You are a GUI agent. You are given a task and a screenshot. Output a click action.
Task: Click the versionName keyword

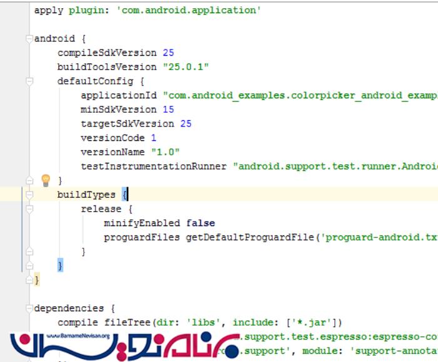[113, 152]
